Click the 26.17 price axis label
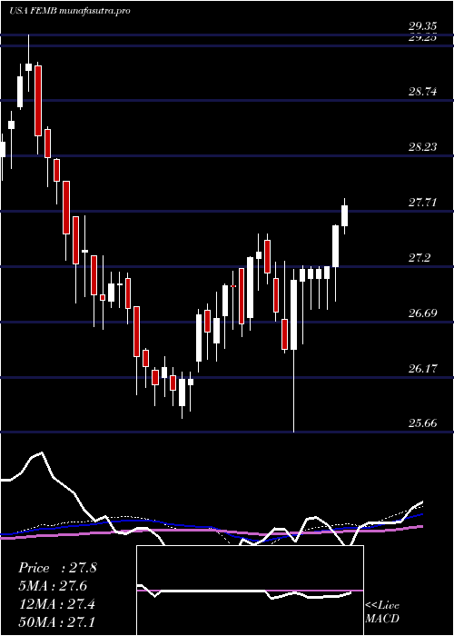Viewport: 454px width, 636px height. pyautogui.click(x=422, y=369)
